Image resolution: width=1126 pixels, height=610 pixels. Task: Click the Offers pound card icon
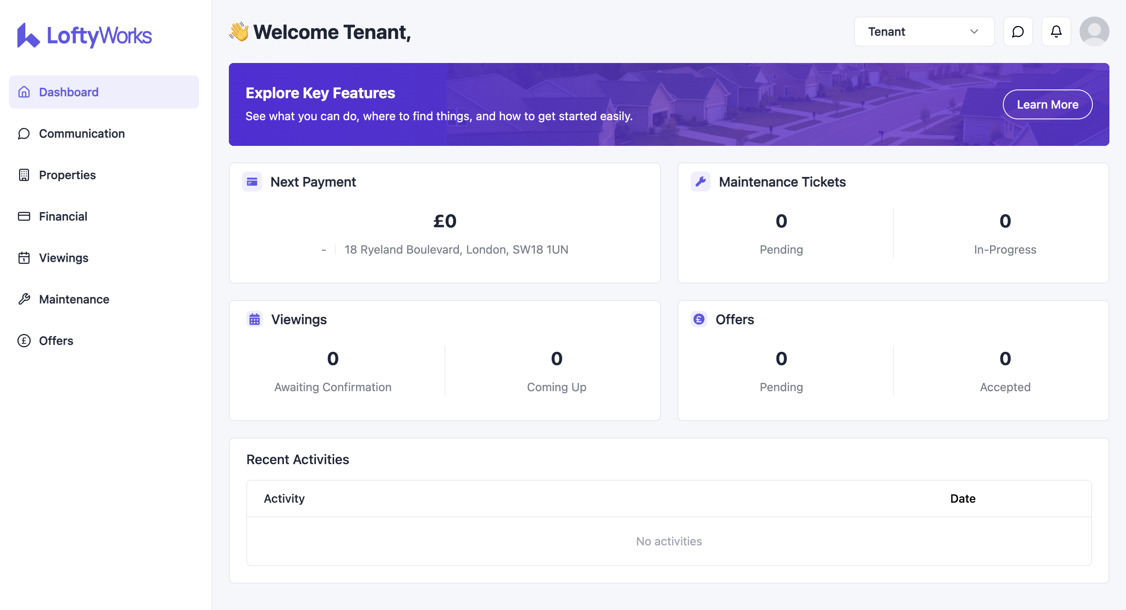[x=699, y=320]
